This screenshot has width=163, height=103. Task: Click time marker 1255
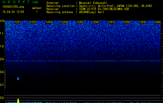tap(80, 22)
